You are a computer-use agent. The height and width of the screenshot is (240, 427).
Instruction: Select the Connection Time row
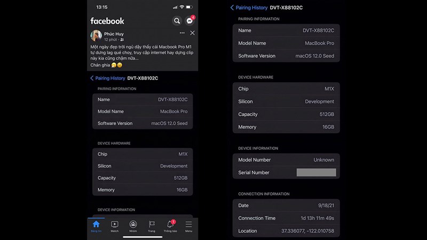pos(286,218)
